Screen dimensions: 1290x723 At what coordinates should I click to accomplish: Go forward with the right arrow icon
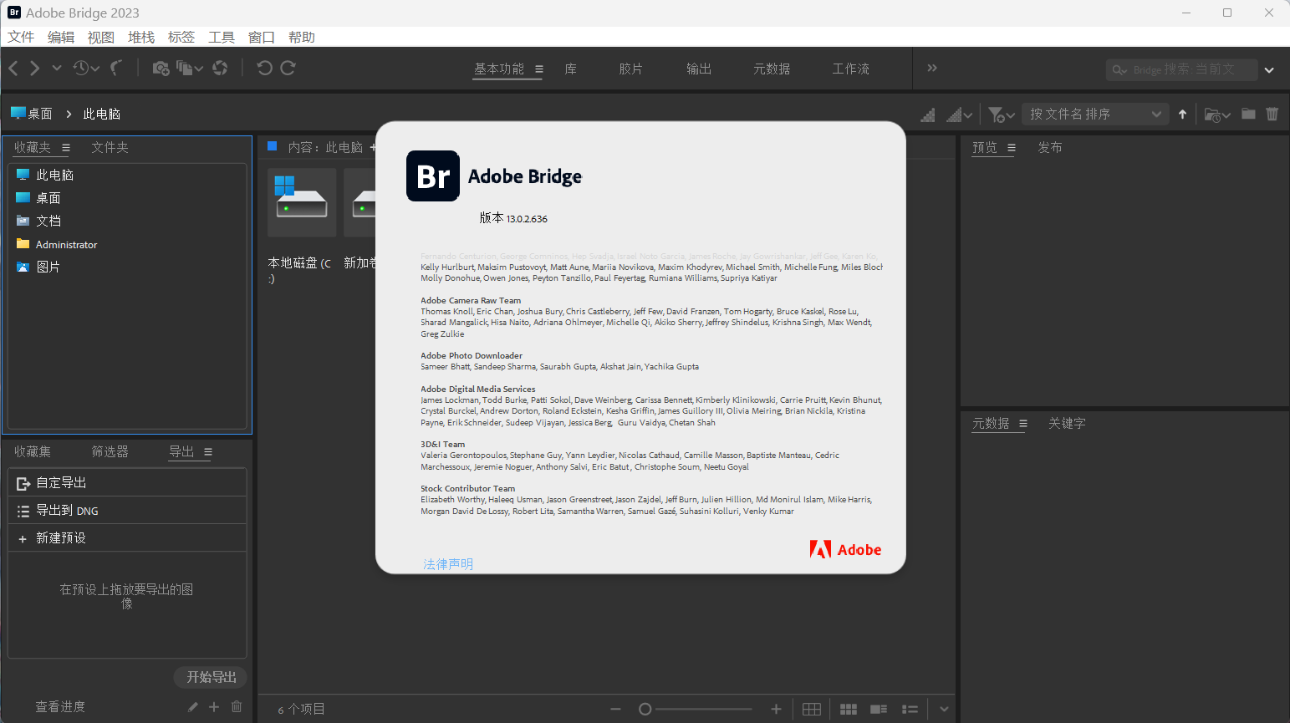pos(34,69)
